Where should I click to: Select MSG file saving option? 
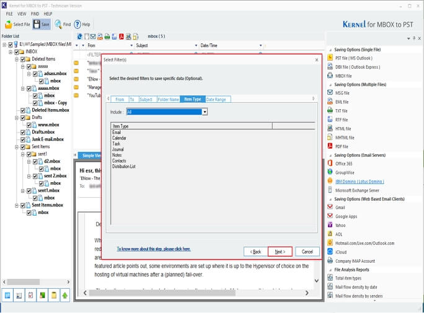point(342,93)
